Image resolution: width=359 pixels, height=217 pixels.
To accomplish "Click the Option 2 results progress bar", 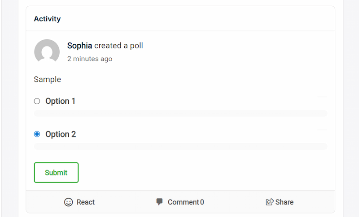I will tap(180, 146).
